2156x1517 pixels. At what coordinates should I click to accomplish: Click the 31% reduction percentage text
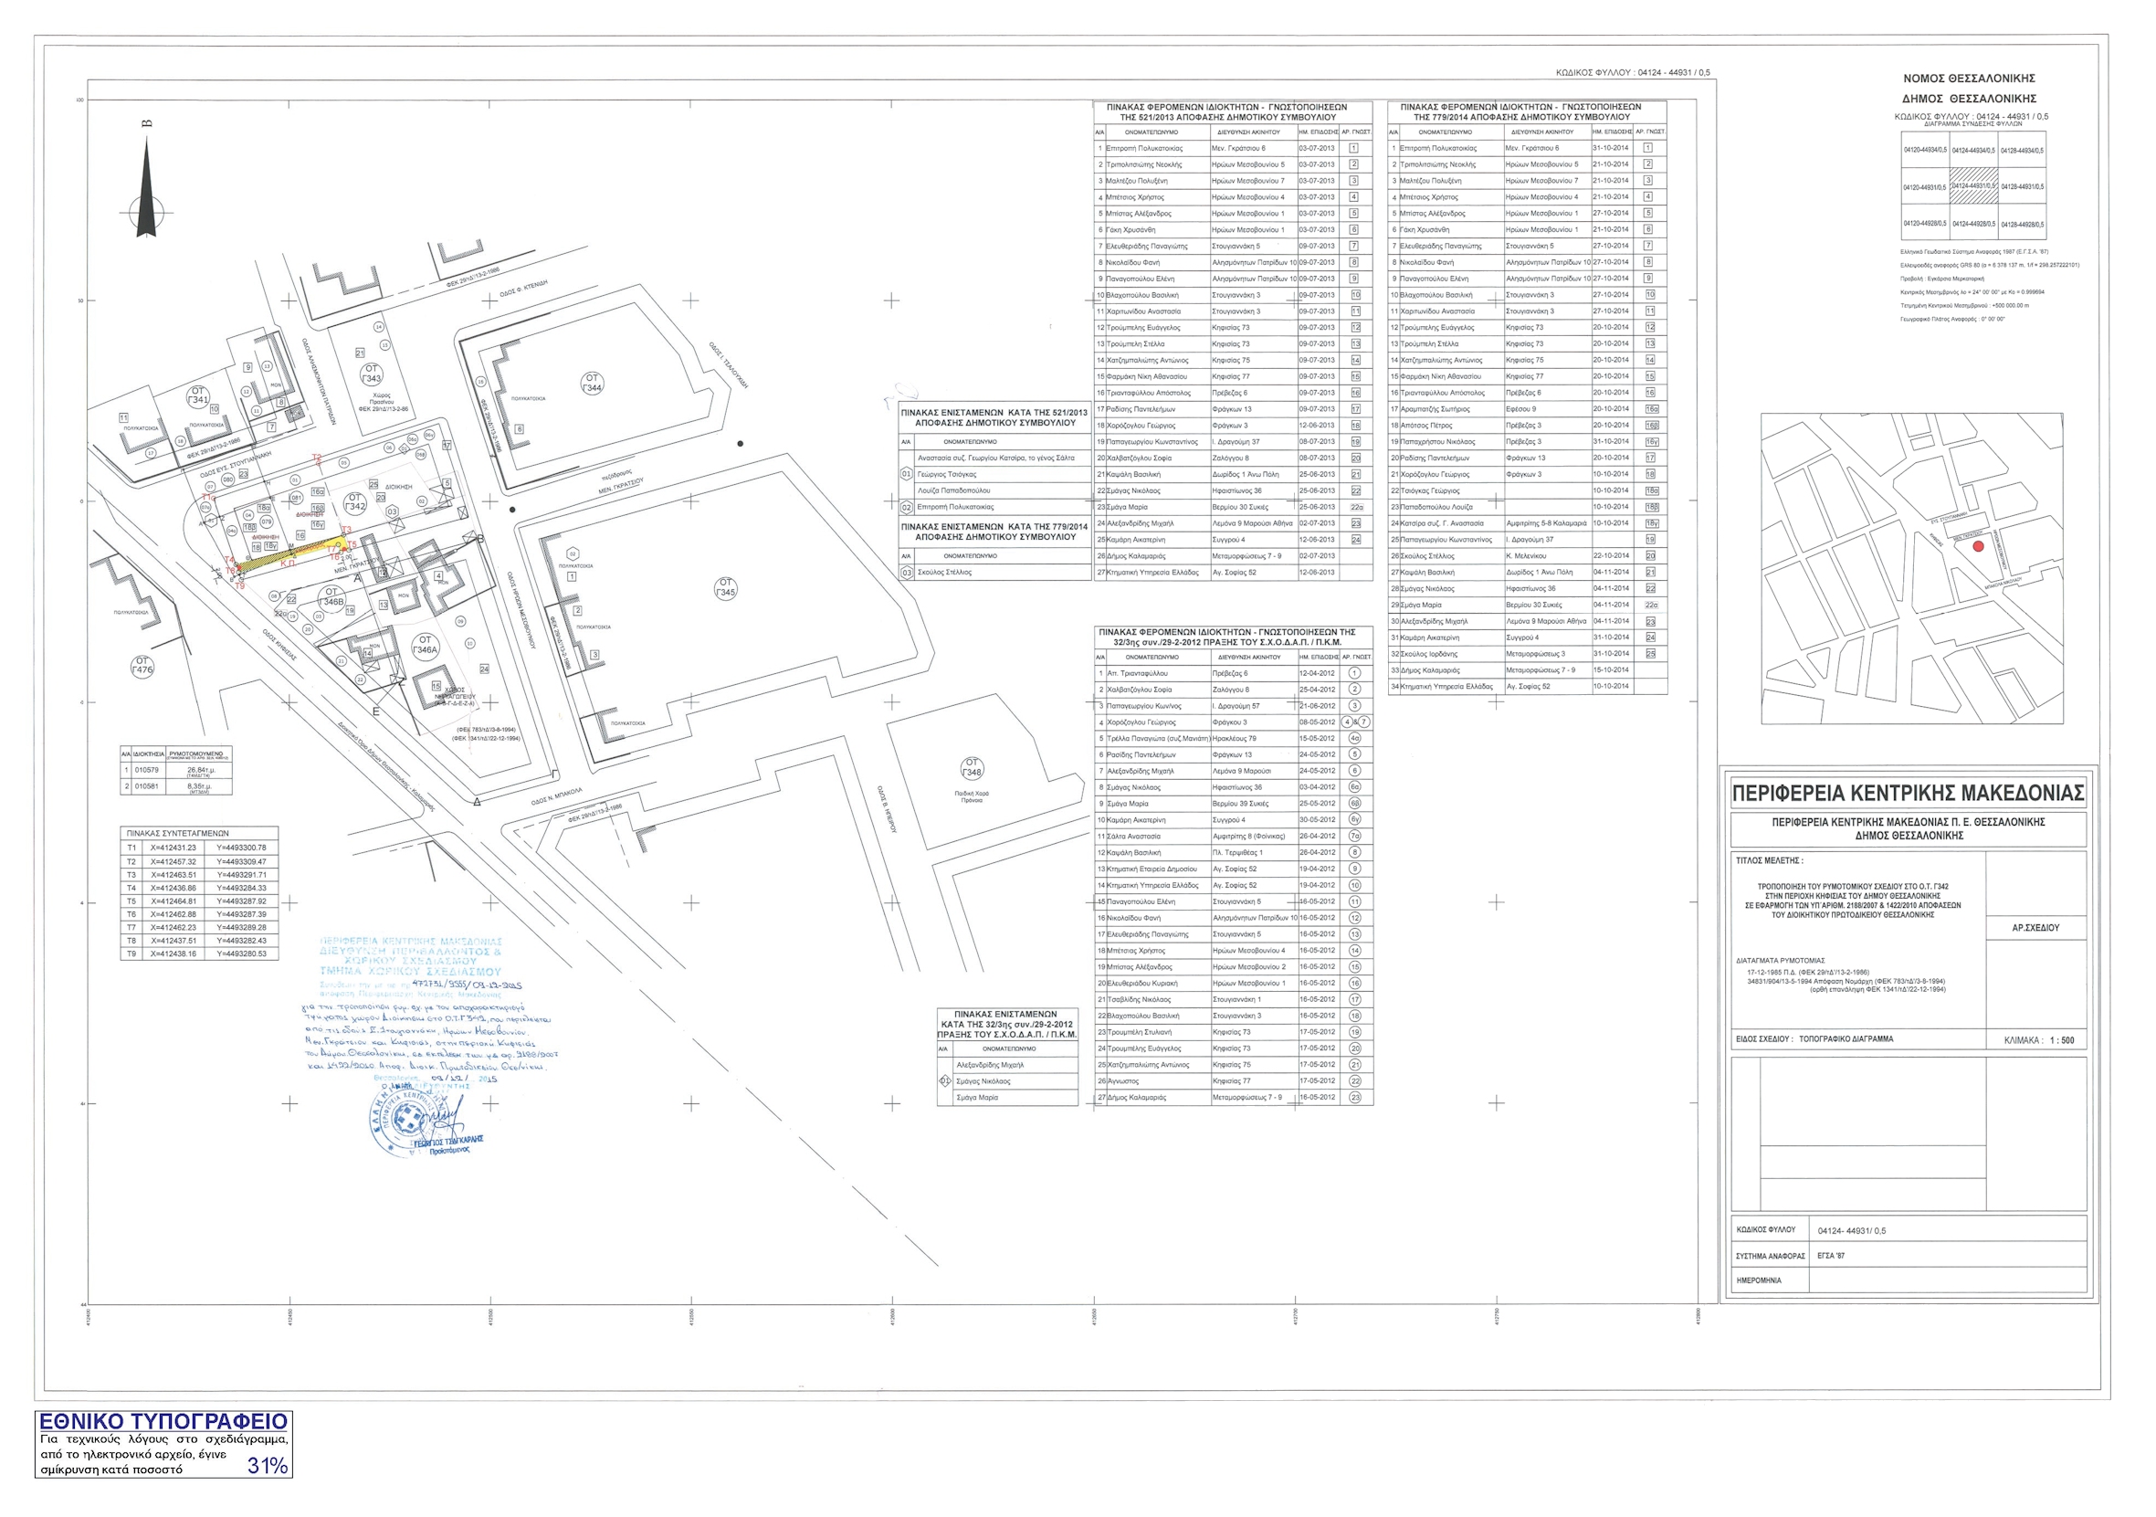267,1464
